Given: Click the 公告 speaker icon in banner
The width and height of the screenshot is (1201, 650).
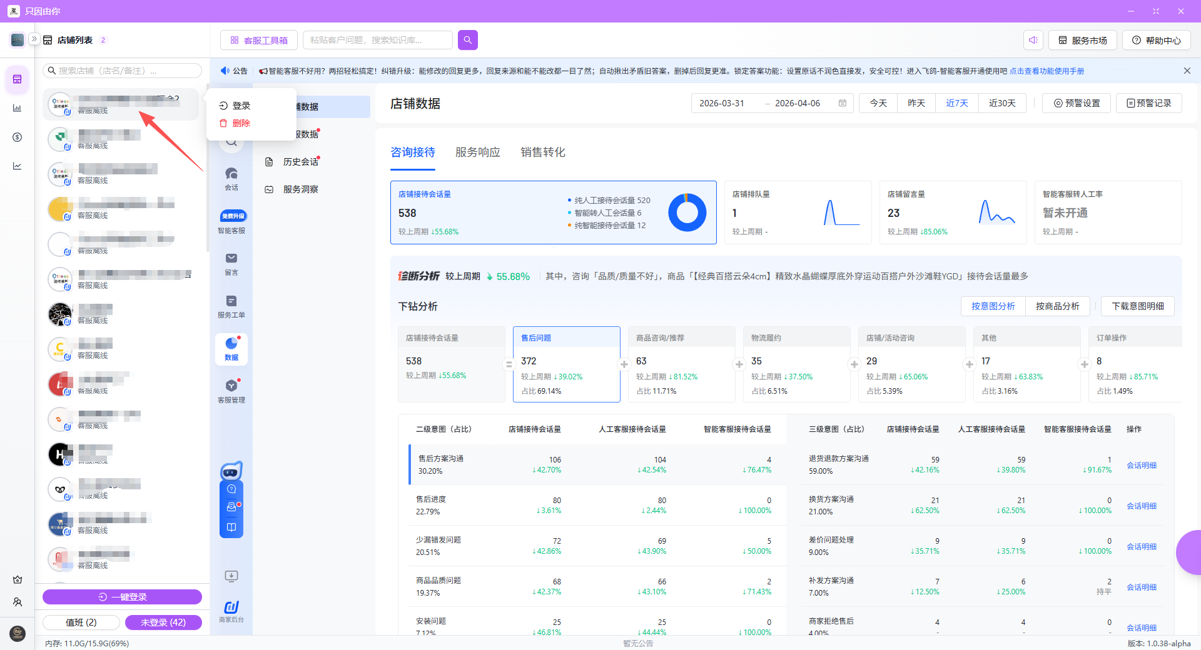Looking at the screenshot, I should (x=225, y=71).
